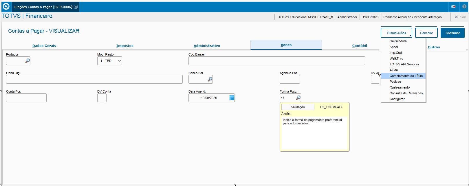The height and width of the screenshot is (186, 469).
Task: Click the TOTVS logo icon
Action: coord(6,6)
